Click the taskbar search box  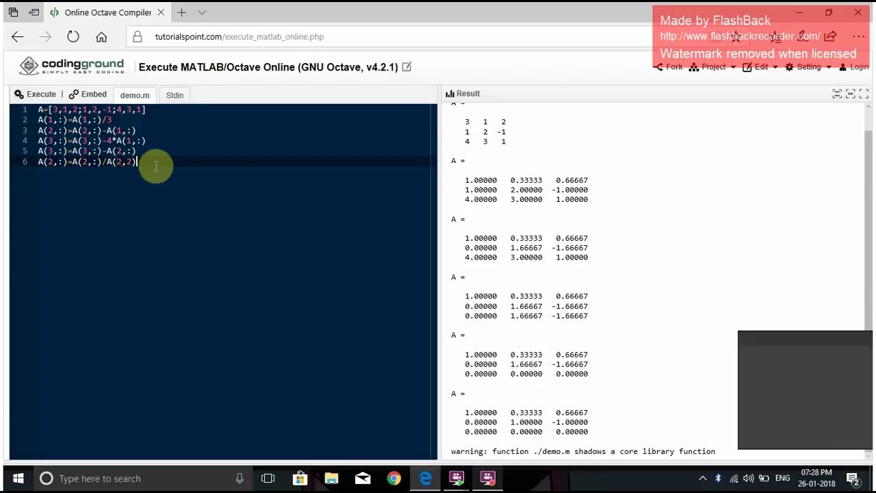point(144,479)
